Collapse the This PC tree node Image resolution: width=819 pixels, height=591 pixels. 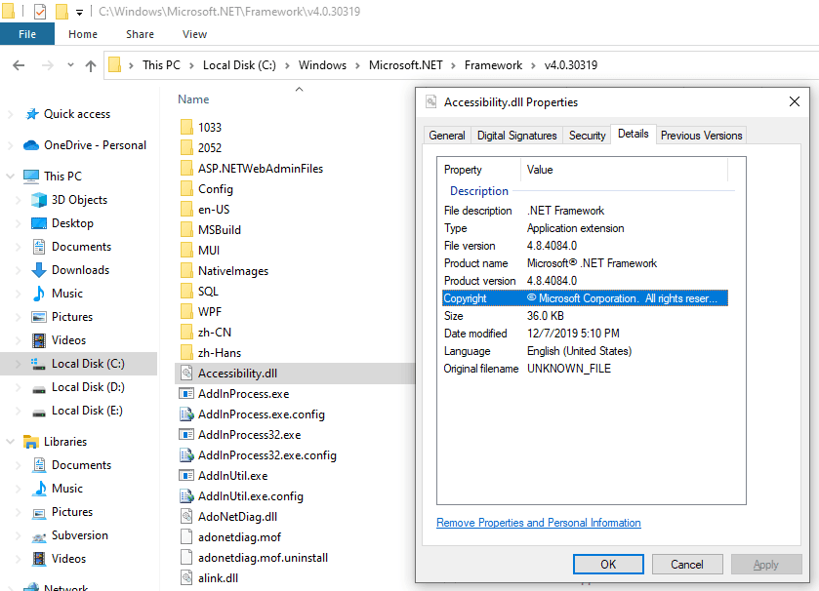(10, 177)
